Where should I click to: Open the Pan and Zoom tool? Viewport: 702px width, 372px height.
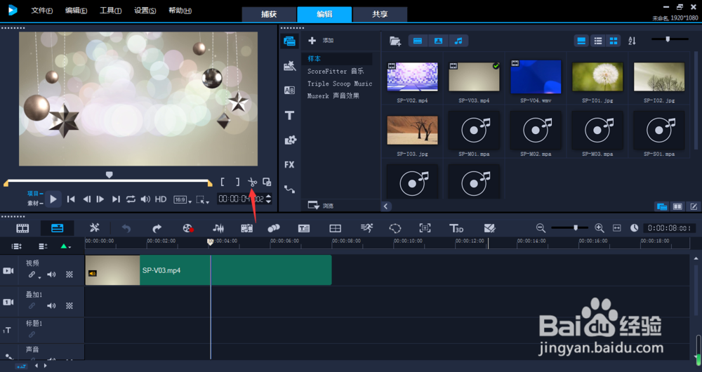[425, 228]
